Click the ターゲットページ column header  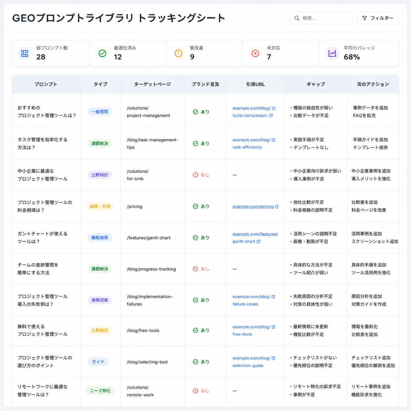pyautogui.click(x=152, y=84)
